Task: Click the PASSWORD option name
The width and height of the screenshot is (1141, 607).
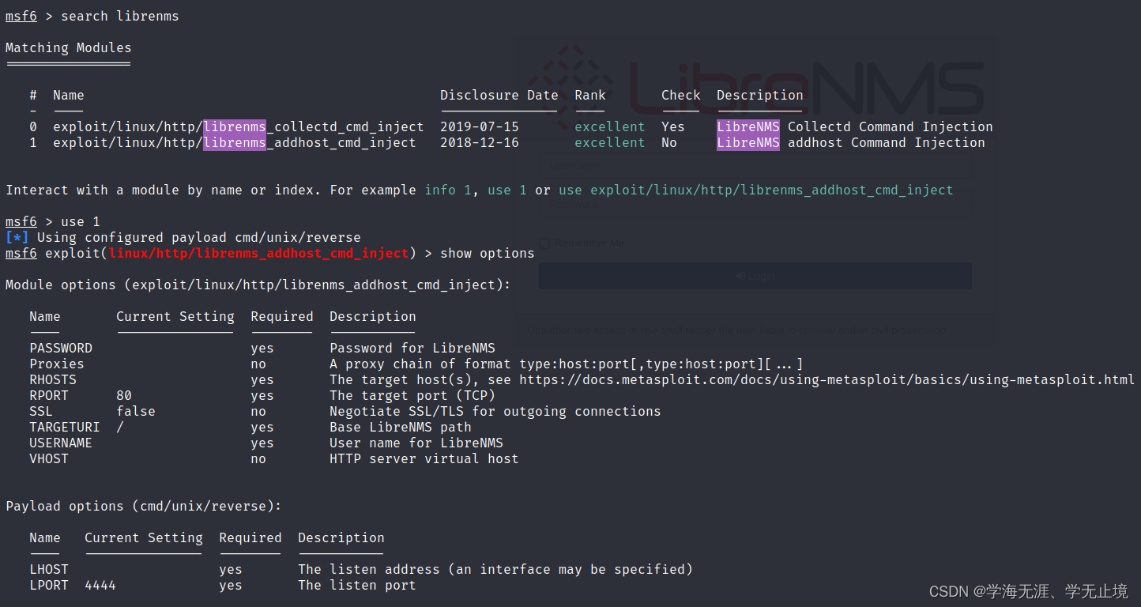Action: (61, 349)
